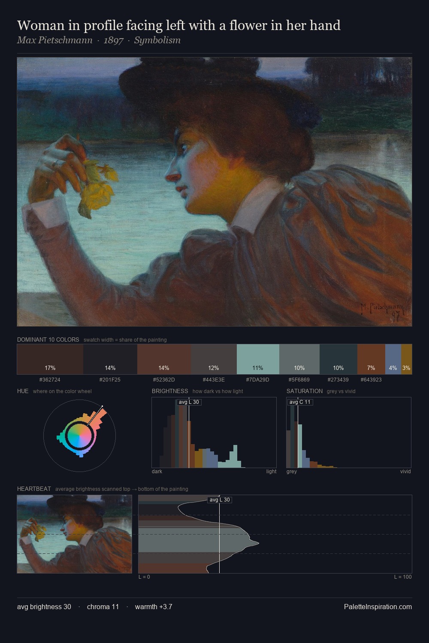Click the 'grey' axis label under the saturation chart
The height and width of the screenshot is (643, 429).
coord(292,472)
